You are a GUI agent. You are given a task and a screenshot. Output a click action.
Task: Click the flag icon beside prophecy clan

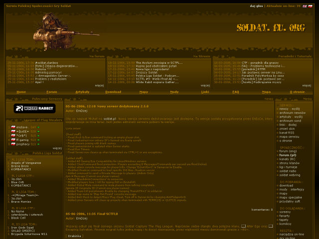click(x=12, y=144)
